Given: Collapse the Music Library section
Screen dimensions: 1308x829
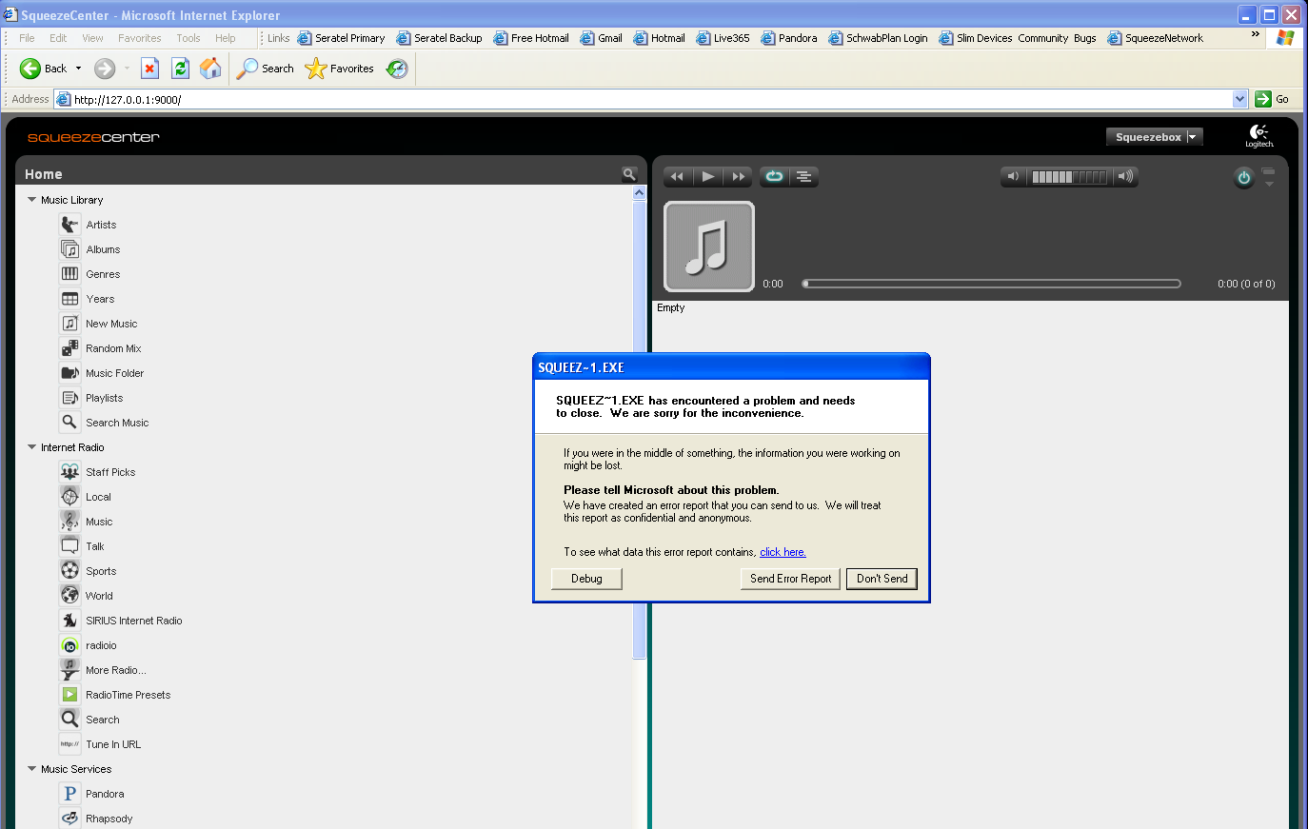Looking at the screenshot, I should click(x=32, y=200).
